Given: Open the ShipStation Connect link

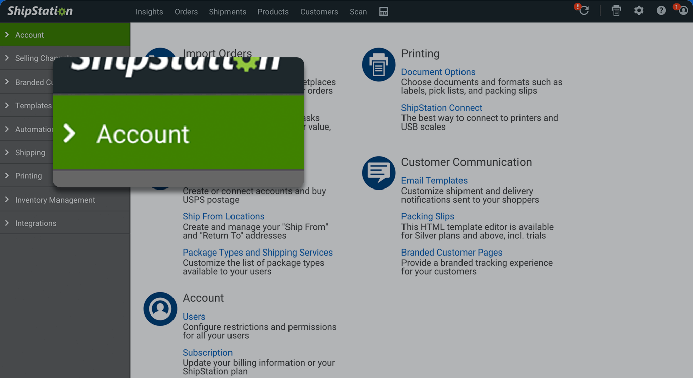Looking at the screenshot, I should click(x=442, y=108).
